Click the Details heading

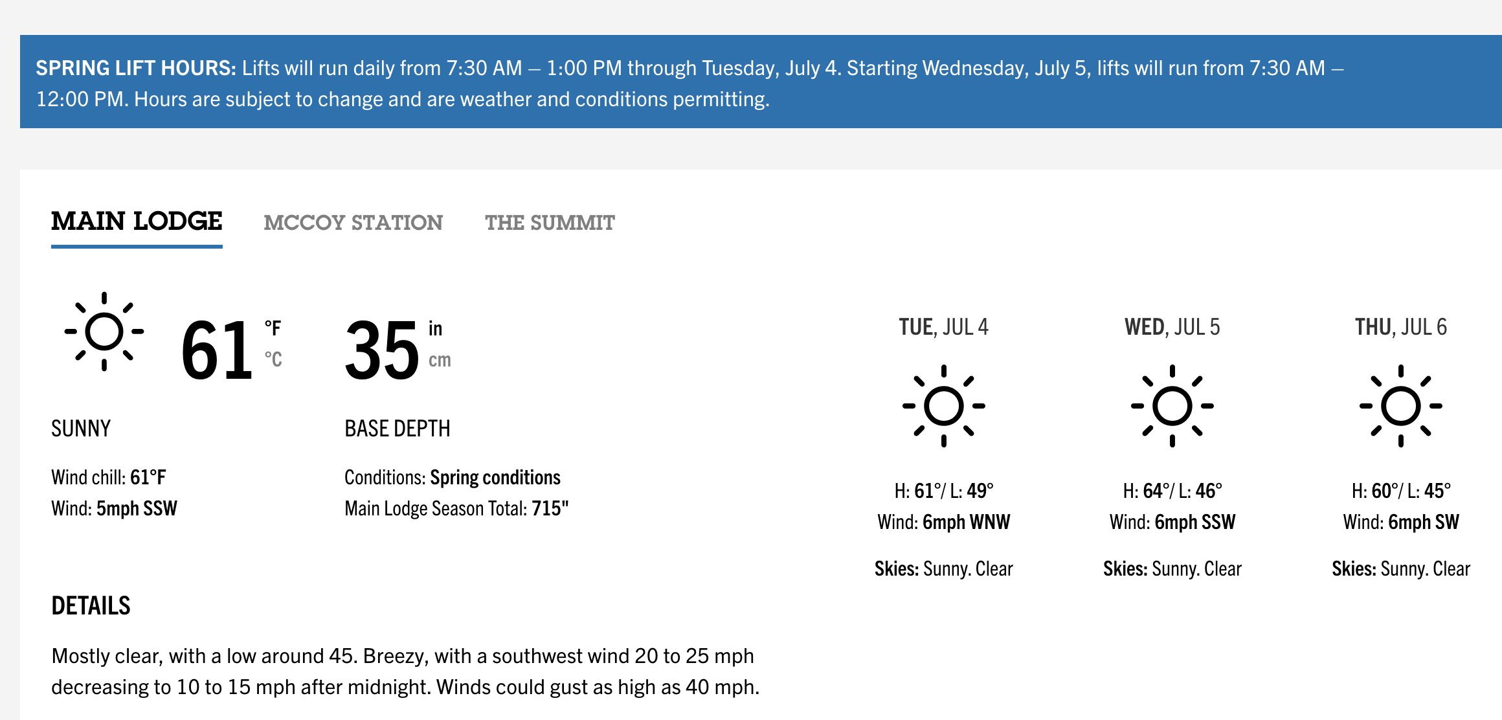click(91, 606)
